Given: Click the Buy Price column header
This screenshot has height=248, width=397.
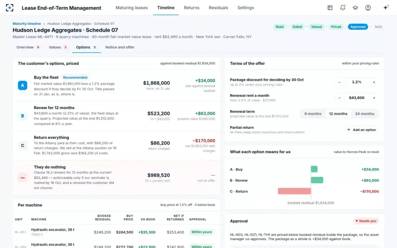Looking at the screenshot, I should tap(128, 218).
